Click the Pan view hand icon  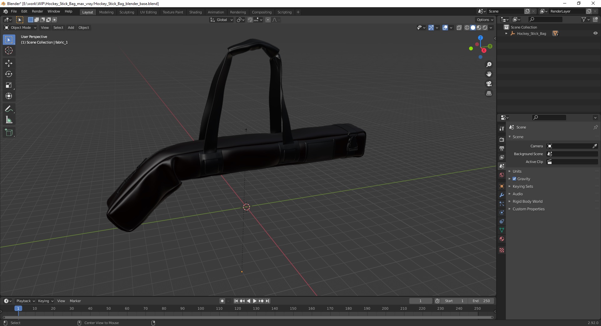pyautogui.click(x=489, y=74)
